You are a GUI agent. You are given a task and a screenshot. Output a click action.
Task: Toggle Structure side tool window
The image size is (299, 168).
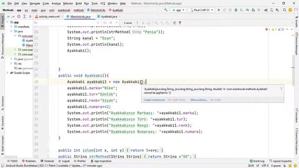[x=2, y=103]
